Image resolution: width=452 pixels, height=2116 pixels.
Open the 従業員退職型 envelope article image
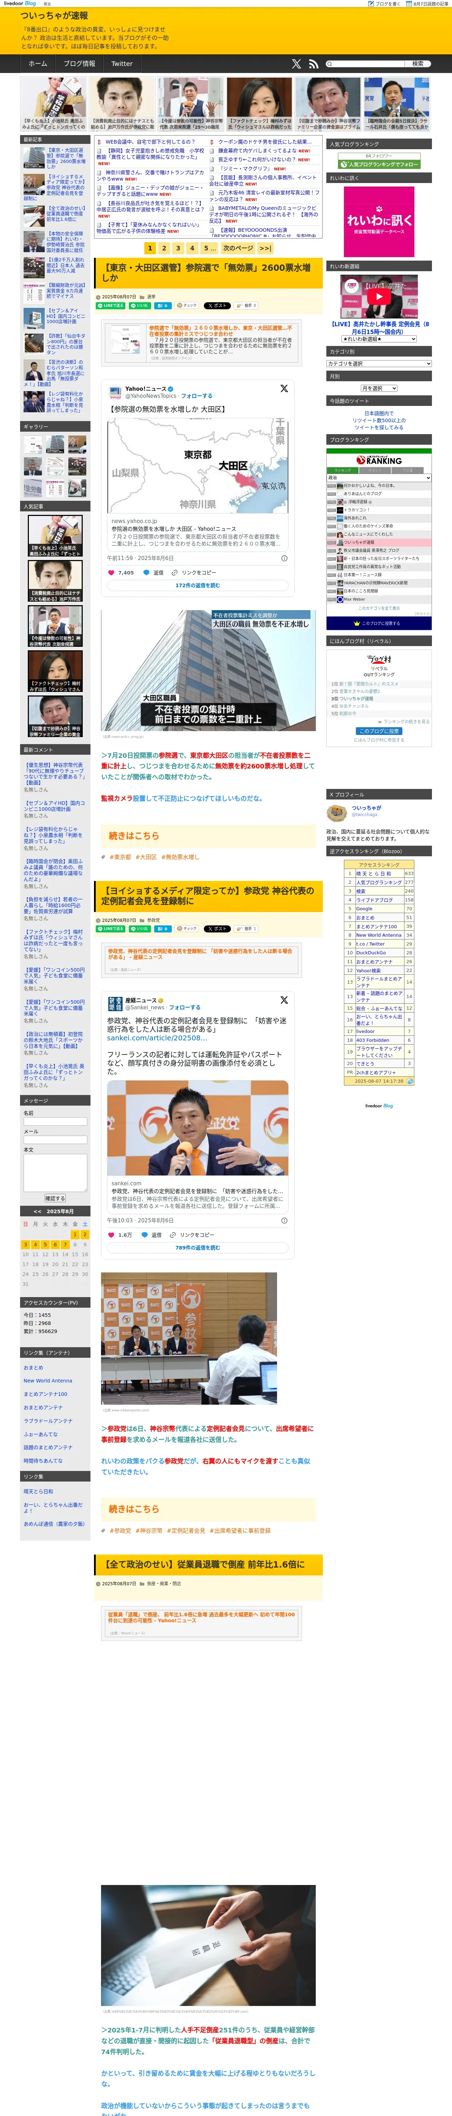208,1945
